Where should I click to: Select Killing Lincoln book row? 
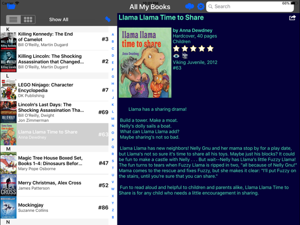[54, 61]
